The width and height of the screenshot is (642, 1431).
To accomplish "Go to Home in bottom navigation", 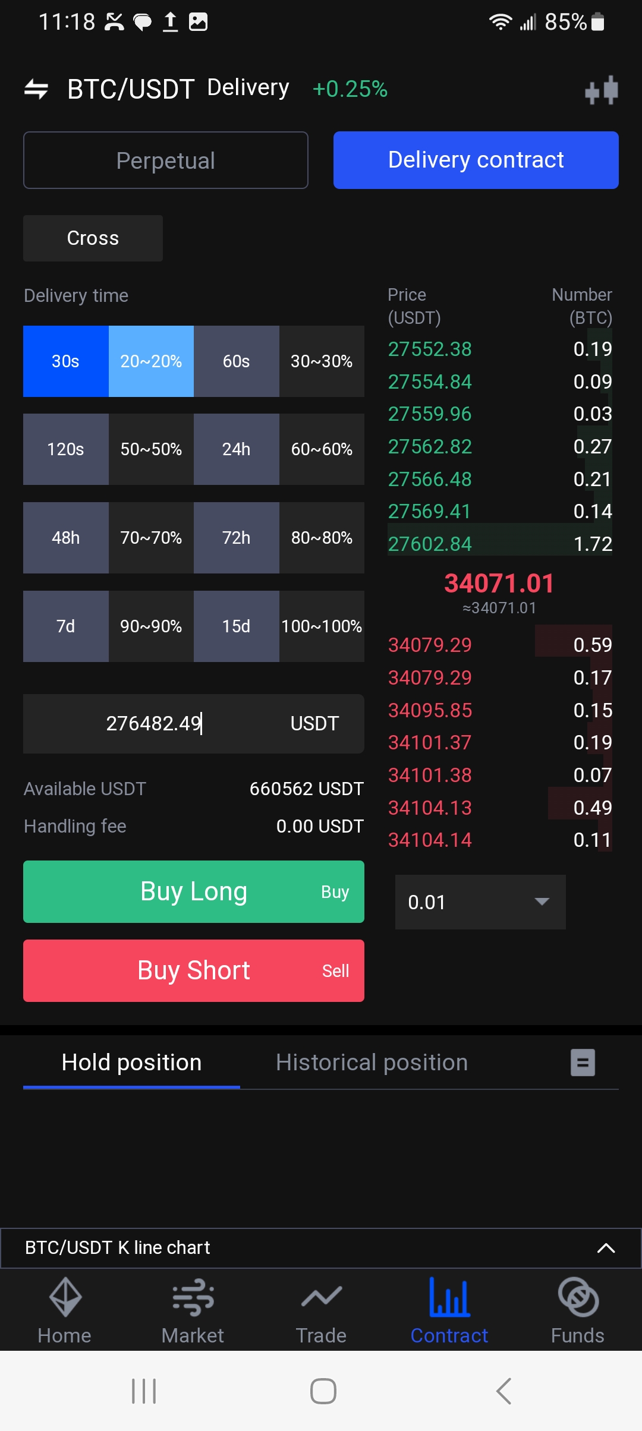I will click(x=64, y=1311).
